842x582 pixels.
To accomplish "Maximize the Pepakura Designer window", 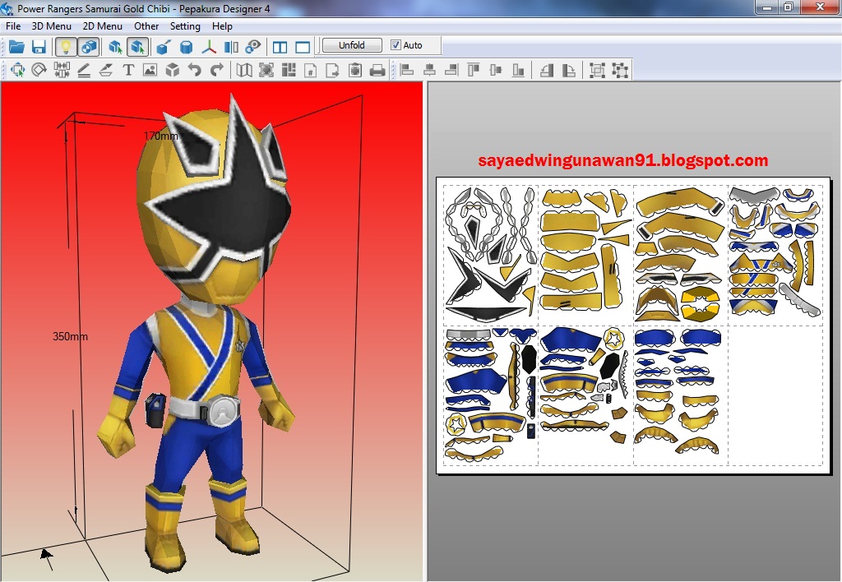I will [x=788, y=7].
